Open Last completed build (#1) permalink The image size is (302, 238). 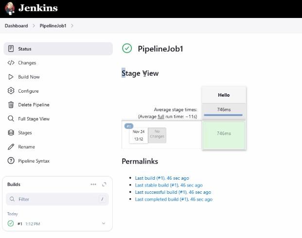174,199
